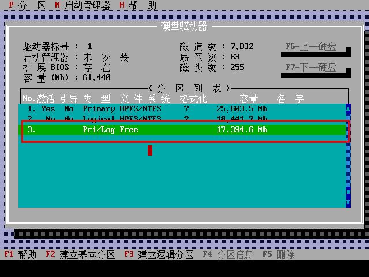Select partition row 1 Primary HPFS/NTFS
369x277 pixels.
point(182,109)
